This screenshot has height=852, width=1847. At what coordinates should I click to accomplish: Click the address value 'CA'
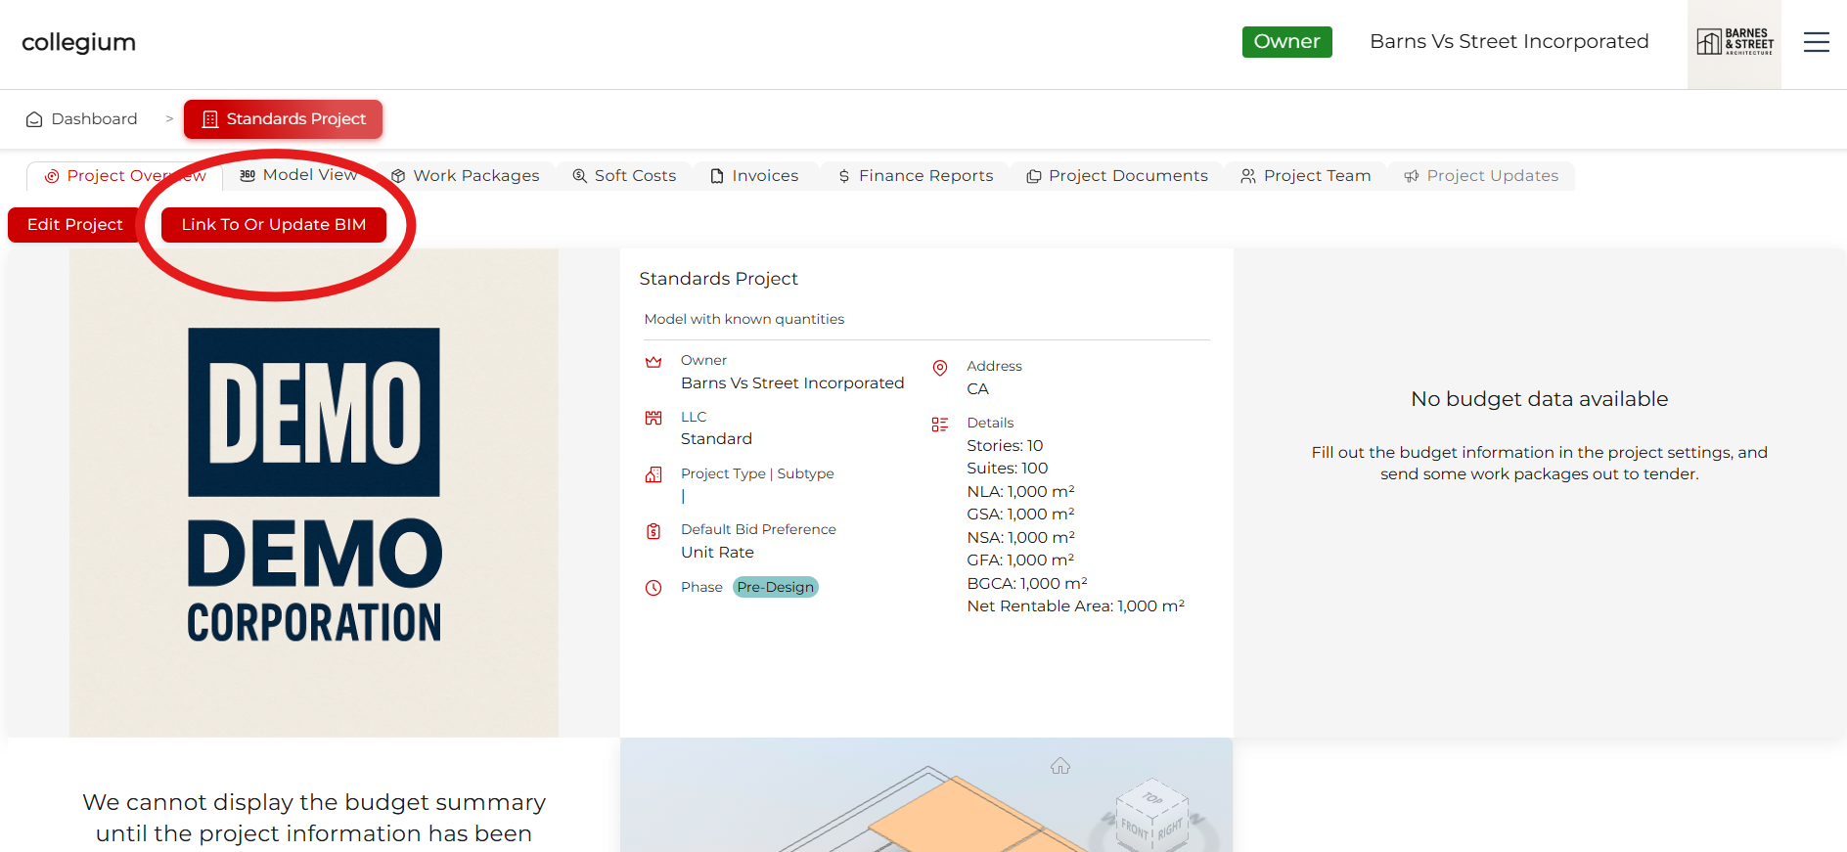[978, 389]
